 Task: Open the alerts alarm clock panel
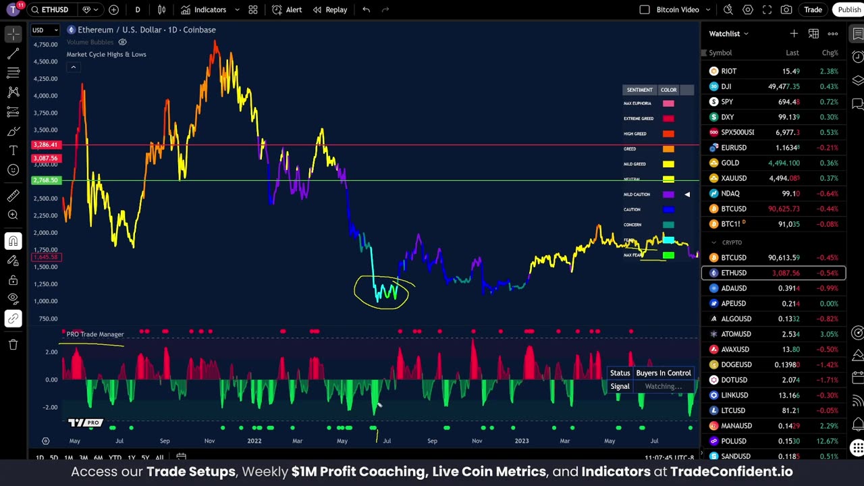[x=857, y=57]
